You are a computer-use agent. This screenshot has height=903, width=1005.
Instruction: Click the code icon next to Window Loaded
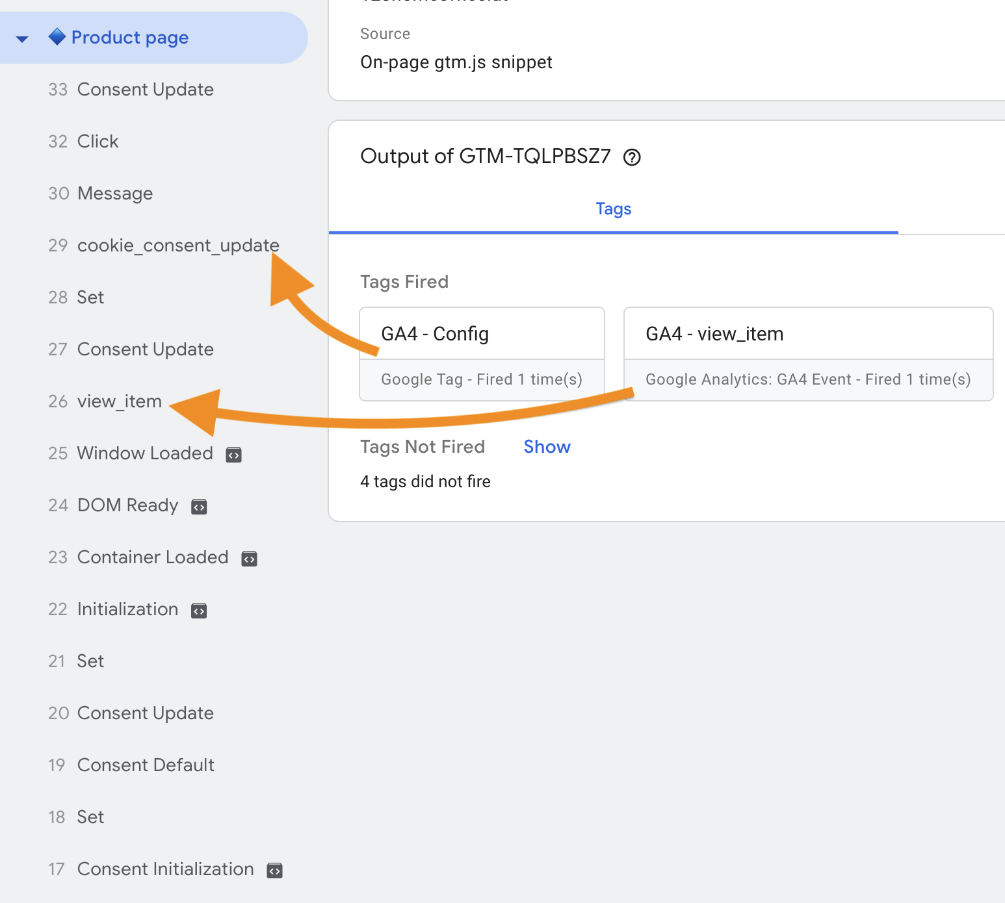click(233, 454)
